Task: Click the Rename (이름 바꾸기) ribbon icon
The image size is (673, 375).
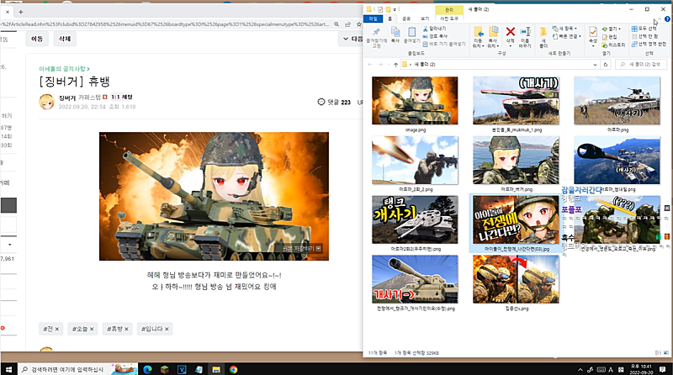Action: 527,34
